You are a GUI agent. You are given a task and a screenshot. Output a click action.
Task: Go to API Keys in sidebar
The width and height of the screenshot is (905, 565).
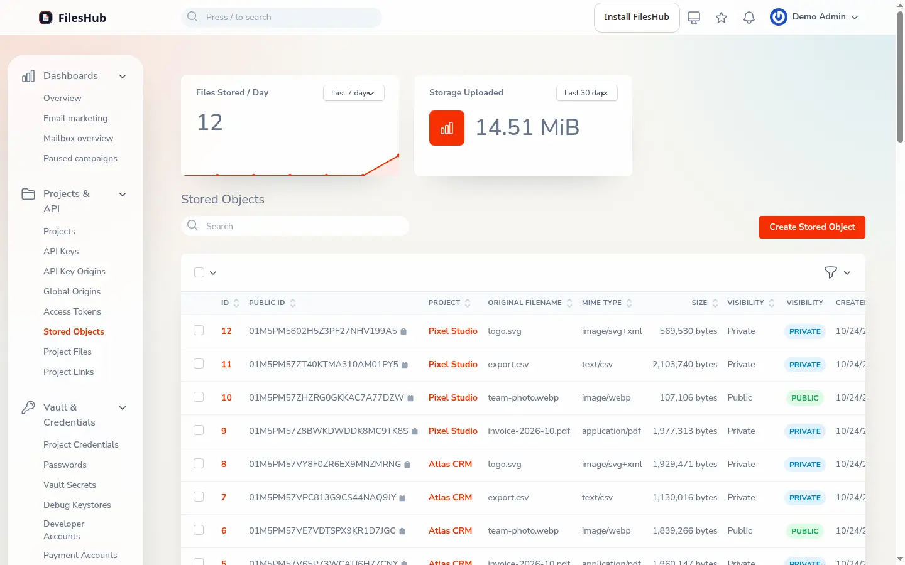point(61,251)
